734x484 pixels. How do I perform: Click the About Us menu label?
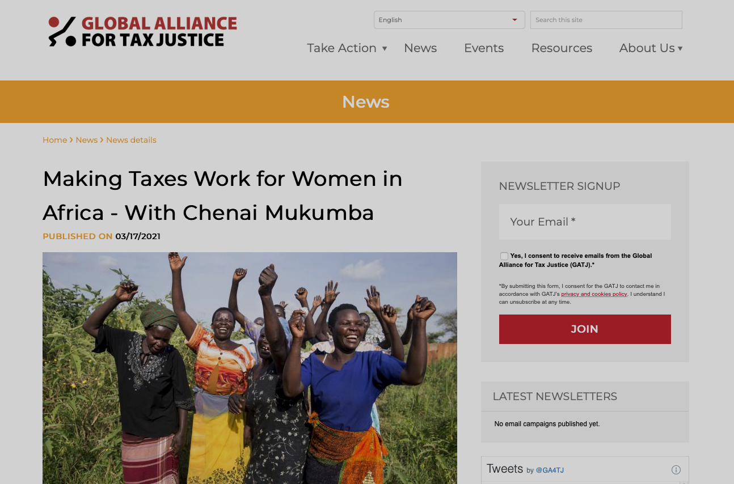tap(647, 48)
